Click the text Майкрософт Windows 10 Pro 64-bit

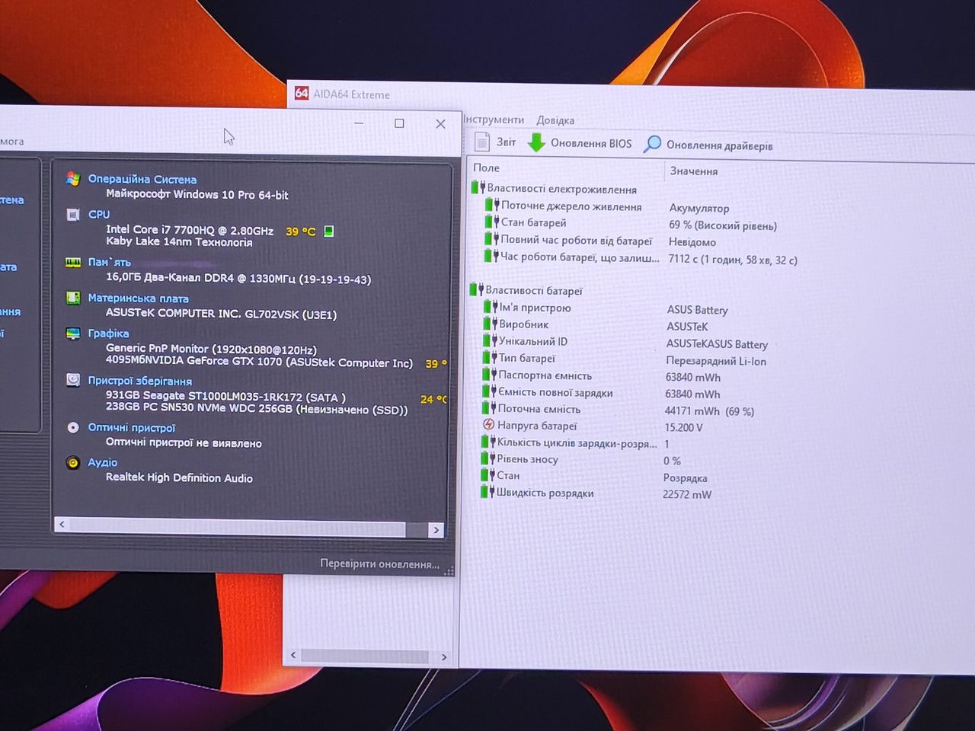(197, 194)
